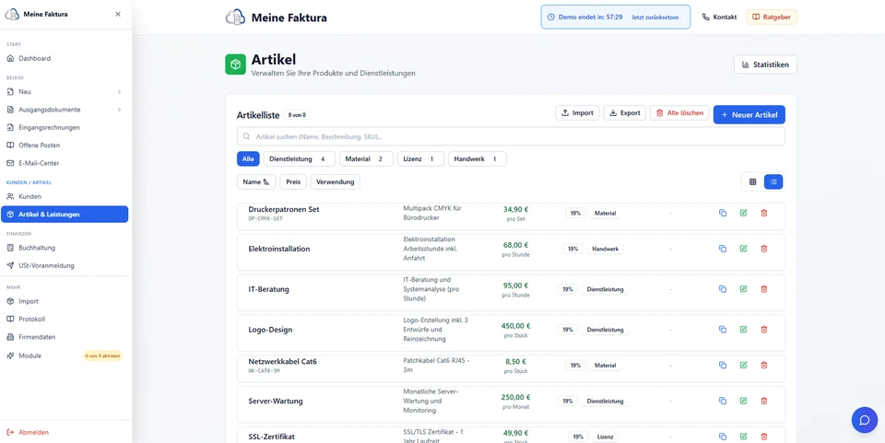Toggle sorting by Name
Image resolution: width=885 pixels, height=443 pixels.
[256, 182]
